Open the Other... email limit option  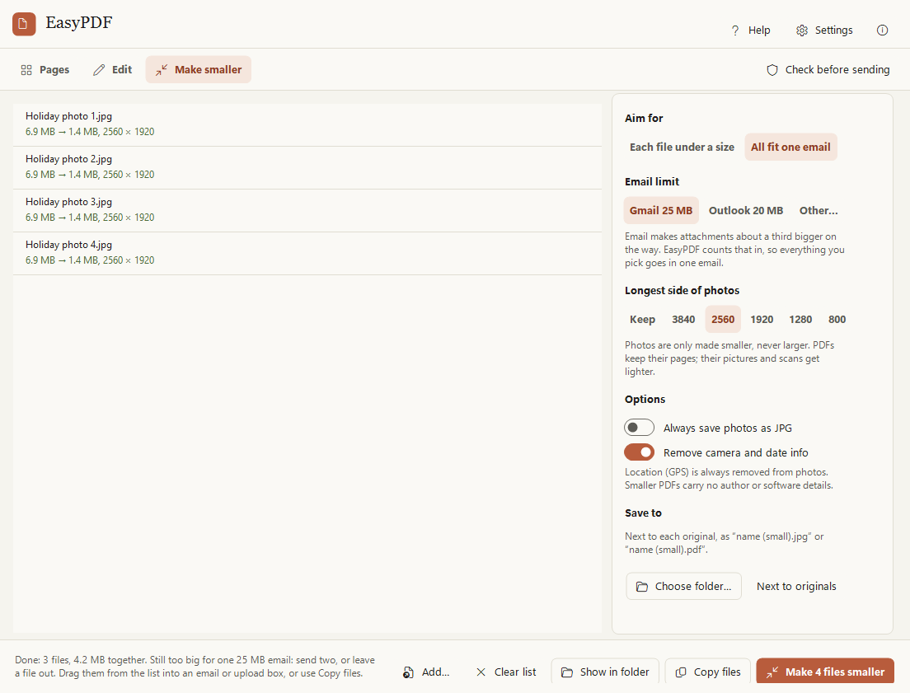coord(819,211)
